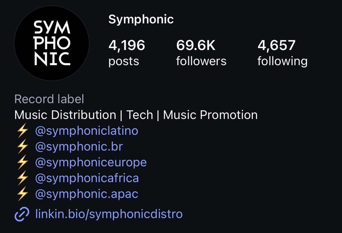Click the Symphonic profile name
This screenshot has height=233, width=342.
(141, 20)
